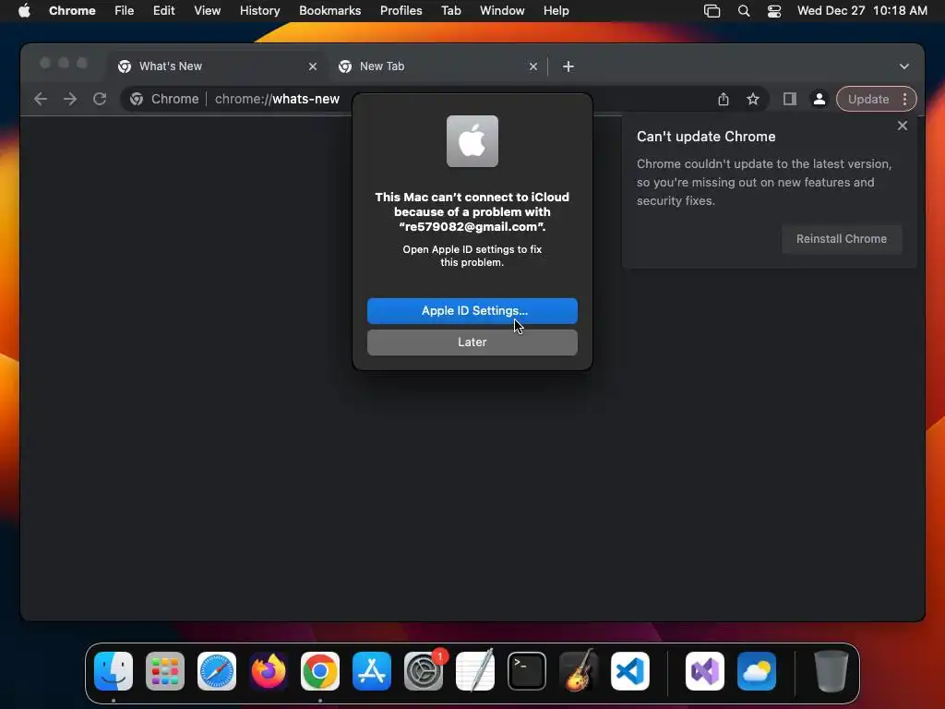Open the History menu

(259, 11)
